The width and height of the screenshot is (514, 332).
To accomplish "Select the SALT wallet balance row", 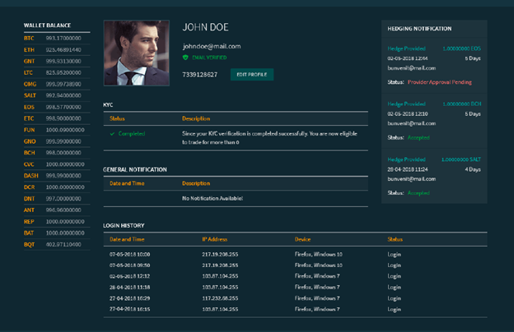I will click(x=57, y=95).
